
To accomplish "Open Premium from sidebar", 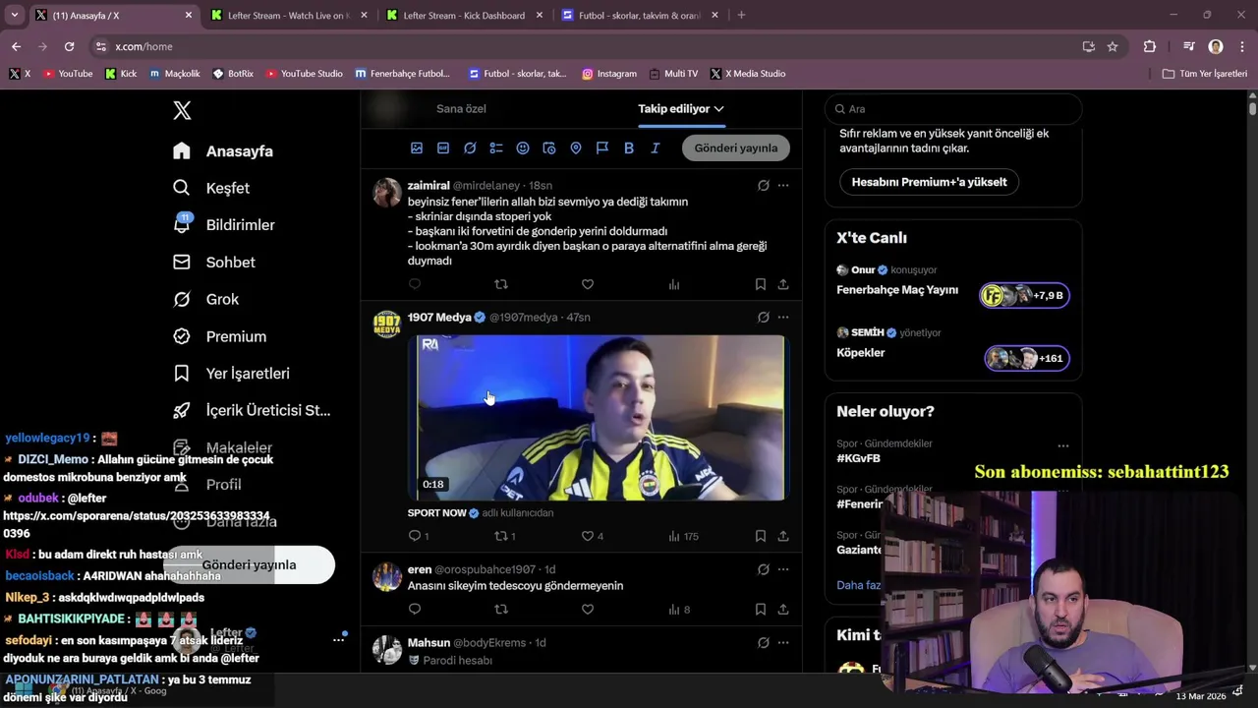I will point(220,336).
